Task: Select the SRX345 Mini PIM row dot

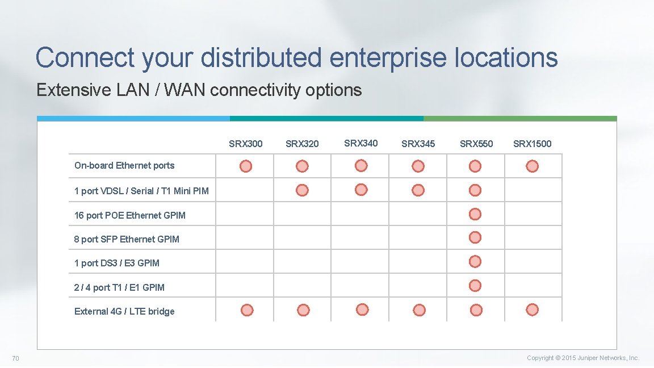Action: (x=418, y=190)
